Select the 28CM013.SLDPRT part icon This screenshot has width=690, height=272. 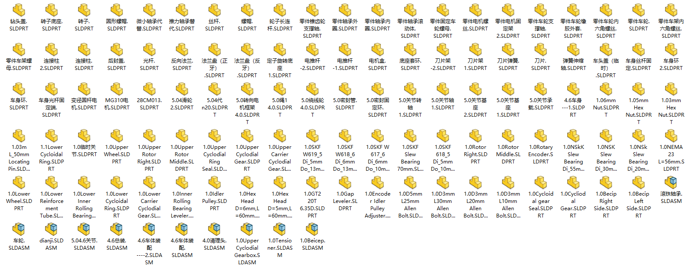coord(149,89)
